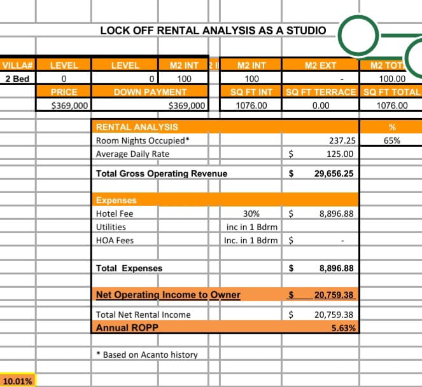Image resolution: width=422 pixels, height=387 pixels.
Task: Select the '10.01%' highlighted cell
Action: [x=17, y=381]
